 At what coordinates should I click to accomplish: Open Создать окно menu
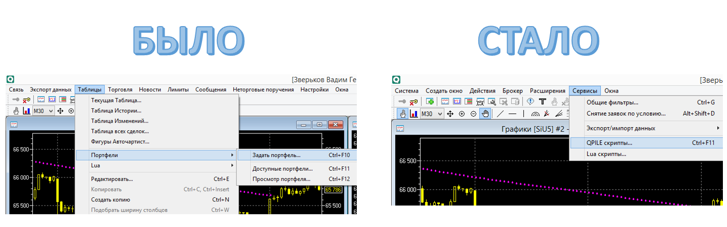tap(444, 91)
